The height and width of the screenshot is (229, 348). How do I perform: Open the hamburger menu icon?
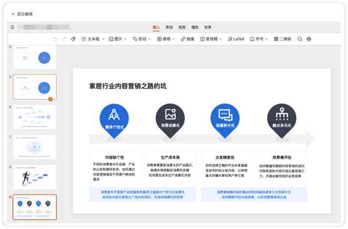[x=13, y=27]
